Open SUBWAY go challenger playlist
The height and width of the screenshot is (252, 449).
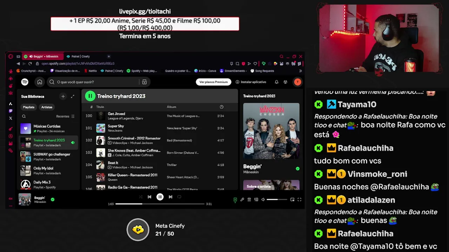48,156
